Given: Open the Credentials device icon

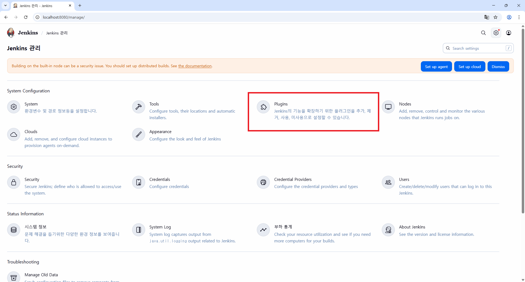Looking at the screenshot, I should [139, 182].
